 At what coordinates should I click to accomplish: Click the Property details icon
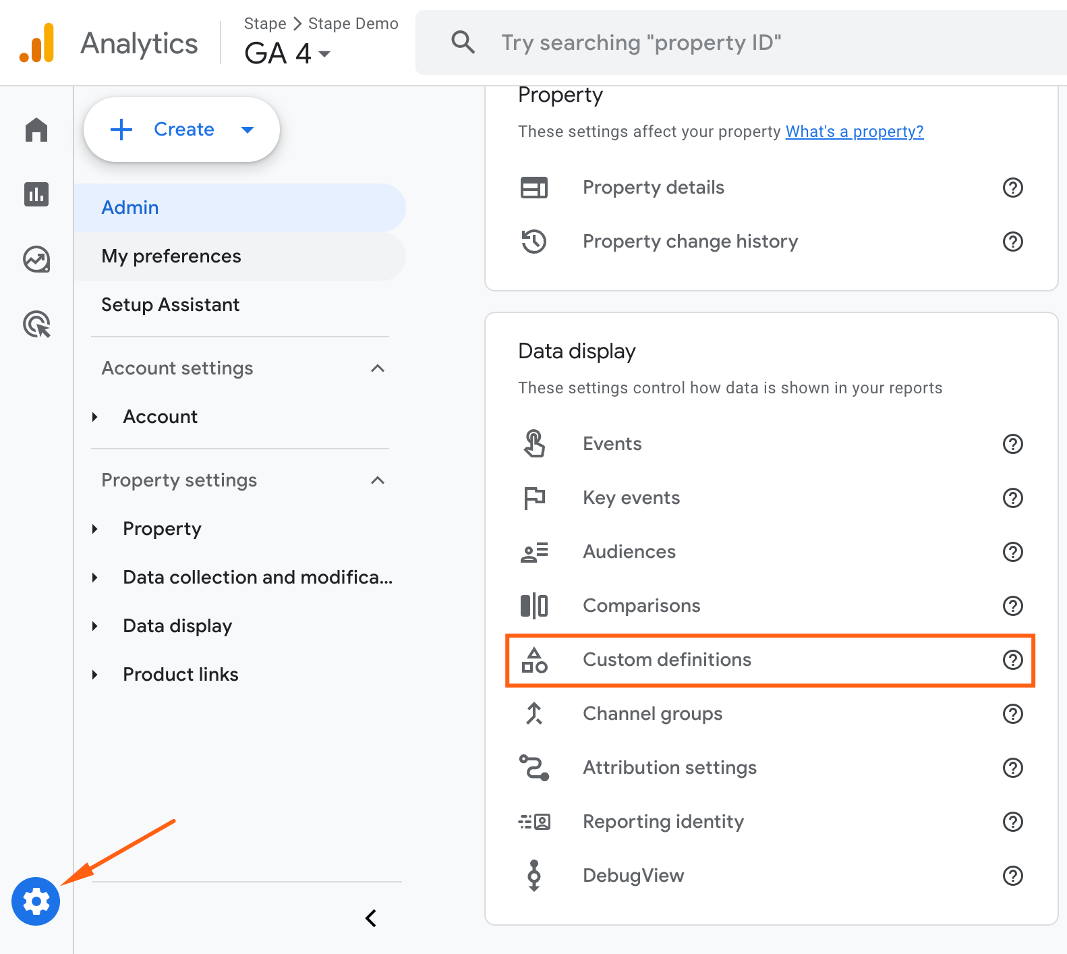point(534,188)
